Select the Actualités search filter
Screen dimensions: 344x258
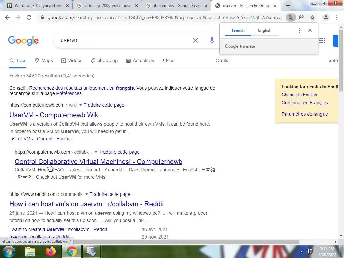pos(140,61)
